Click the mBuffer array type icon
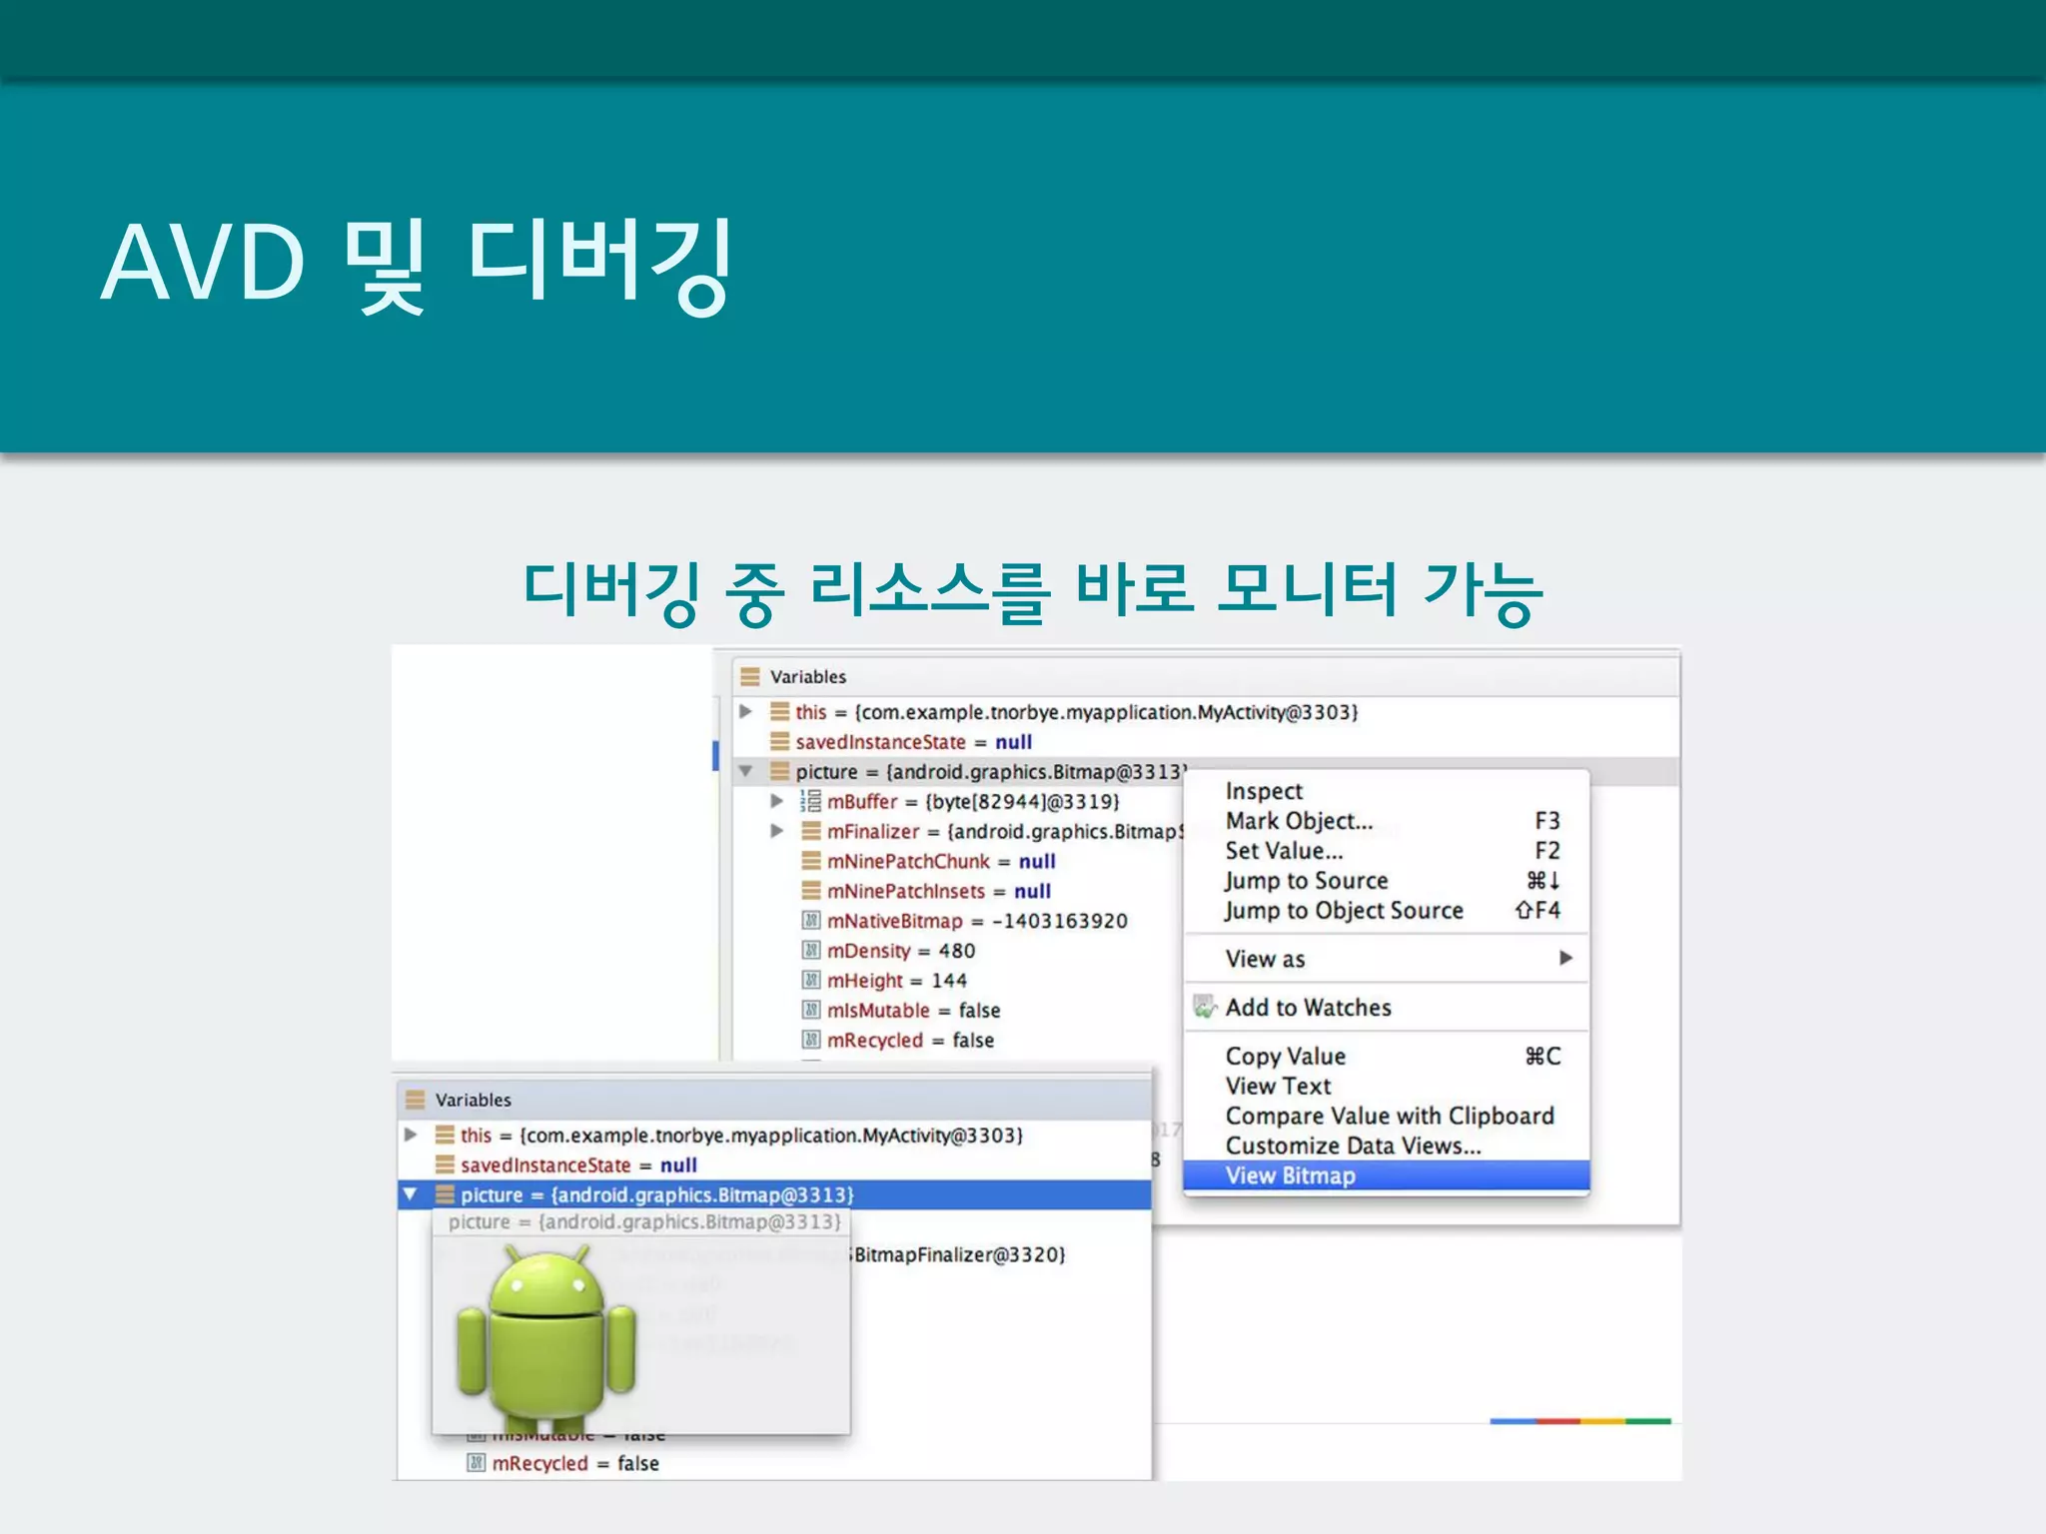 [811, 801]
